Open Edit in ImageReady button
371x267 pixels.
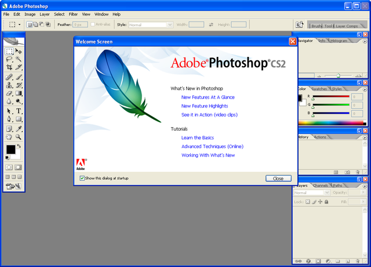14,186
